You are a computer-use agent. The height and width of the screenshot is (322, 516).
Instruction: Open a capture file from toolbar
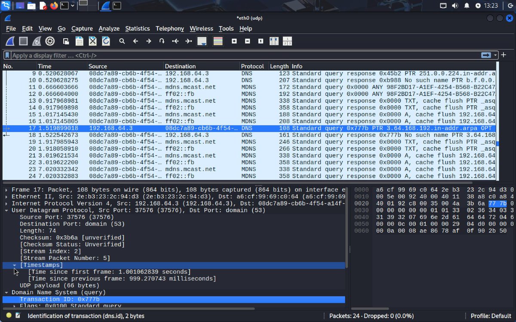pos(66,41)
